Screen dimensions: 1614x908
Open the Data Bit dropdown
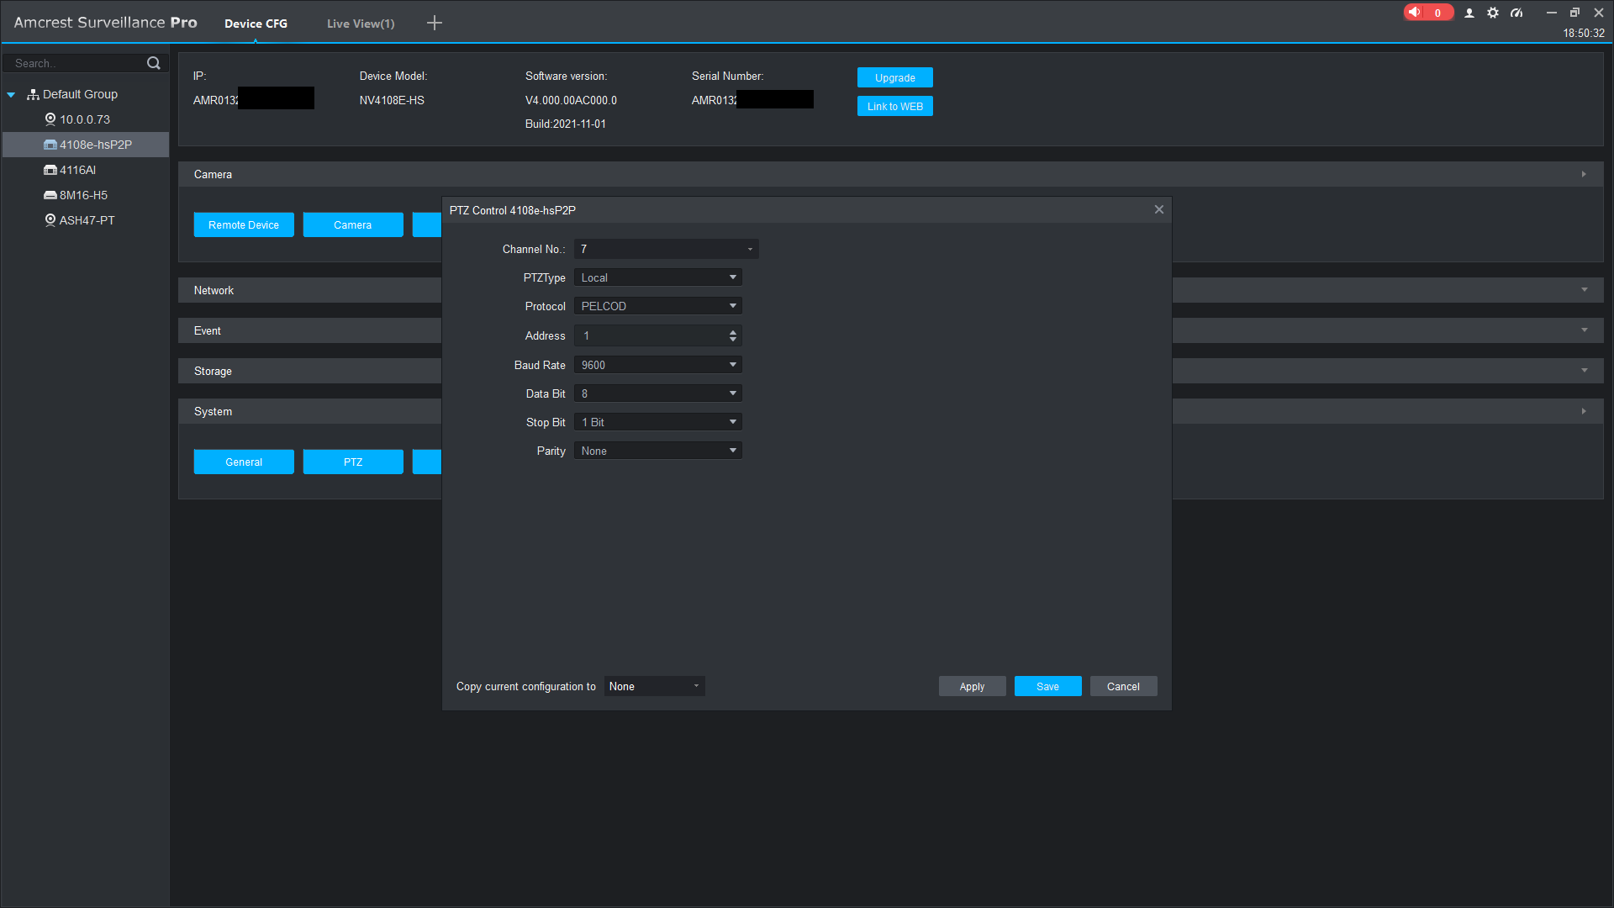click(x=658, y=393)
